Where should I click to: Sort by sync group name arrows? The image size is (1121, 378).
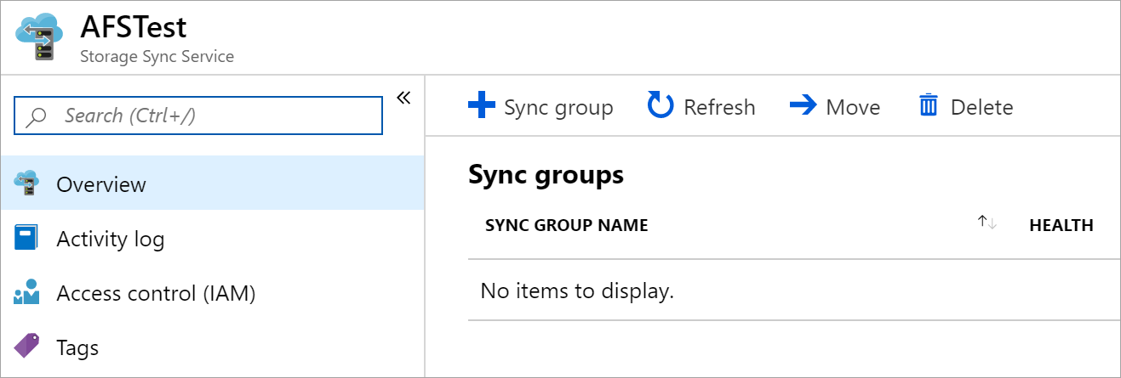987,223
